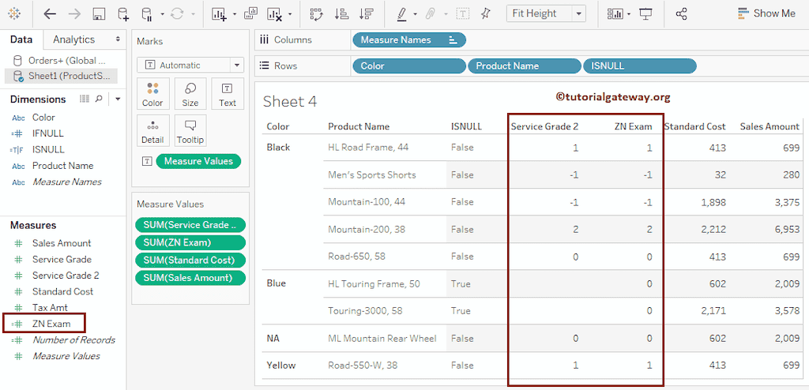This screenshot has height=390, width=809.
Task: Click the Show Me button
Action: pyautogui.click(x=766, y=13)
